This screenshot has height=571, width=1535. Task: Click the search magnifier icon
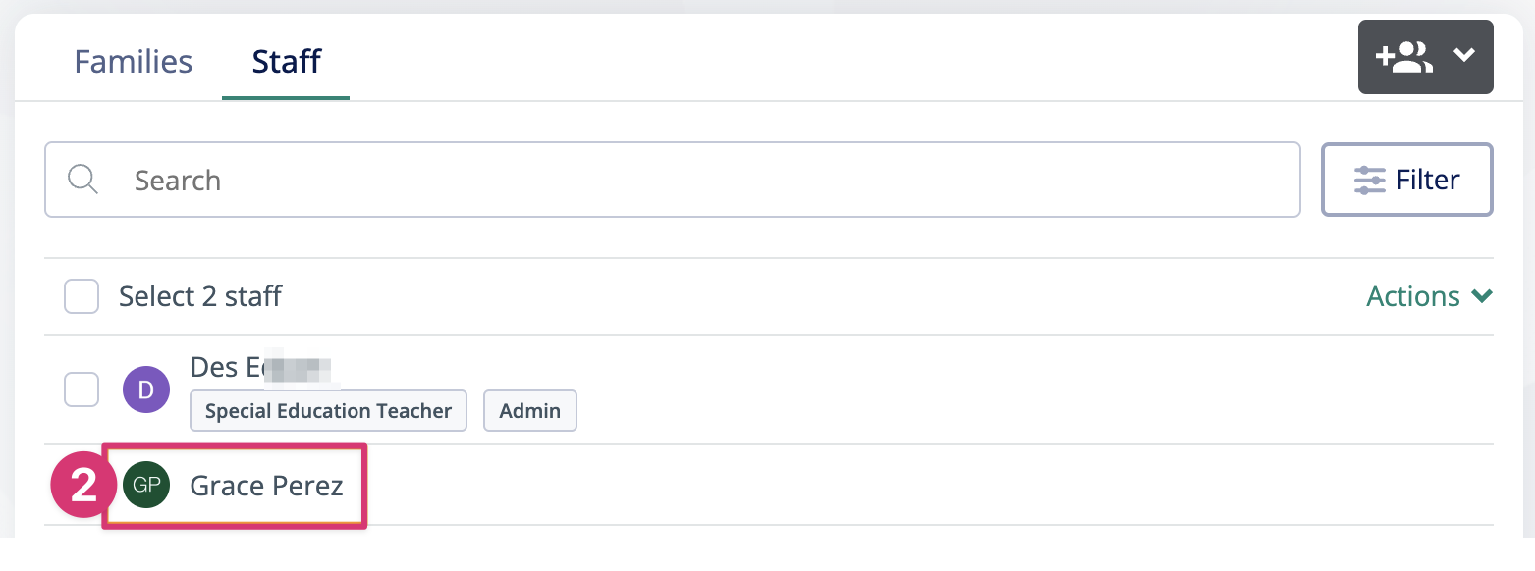83,180
